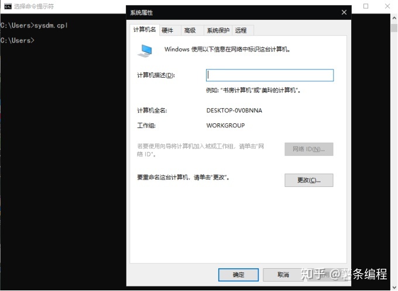This screenshot has height=291, width=398.
Task: Click the command prompt title bar icon
Action: (8, 6)
